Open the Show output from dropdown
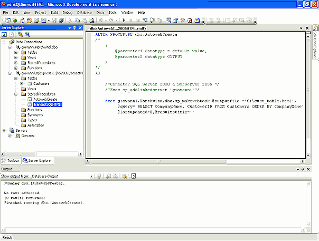Screen dimensions: 319x241 point(91,176)
